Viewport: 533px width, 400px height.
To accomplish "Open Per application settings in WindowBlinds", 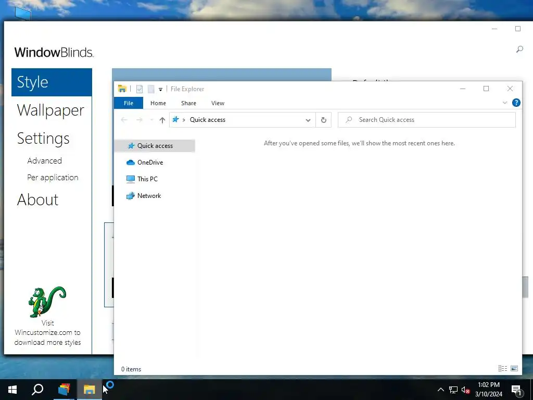I will click(x=53, y=177).
